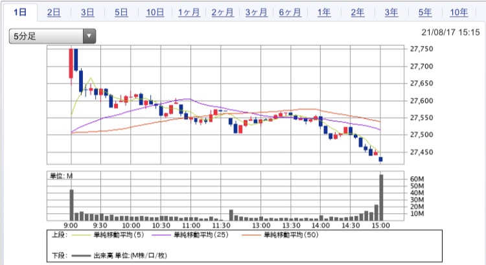Click the 13:00 time axis label
Viewport: 486px width, 265px height.
click(x=261, y=225)
